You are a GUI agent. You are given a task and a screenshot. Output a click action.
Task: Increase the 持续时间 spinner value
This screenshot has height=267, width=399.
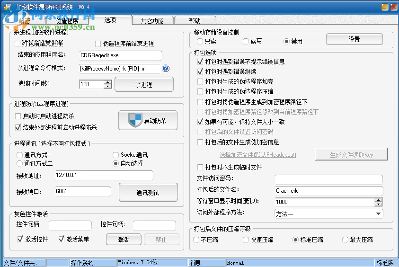click(107, 82)
